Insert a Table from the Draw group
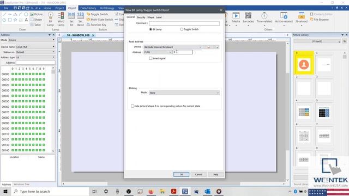 [x=35, y=25]
